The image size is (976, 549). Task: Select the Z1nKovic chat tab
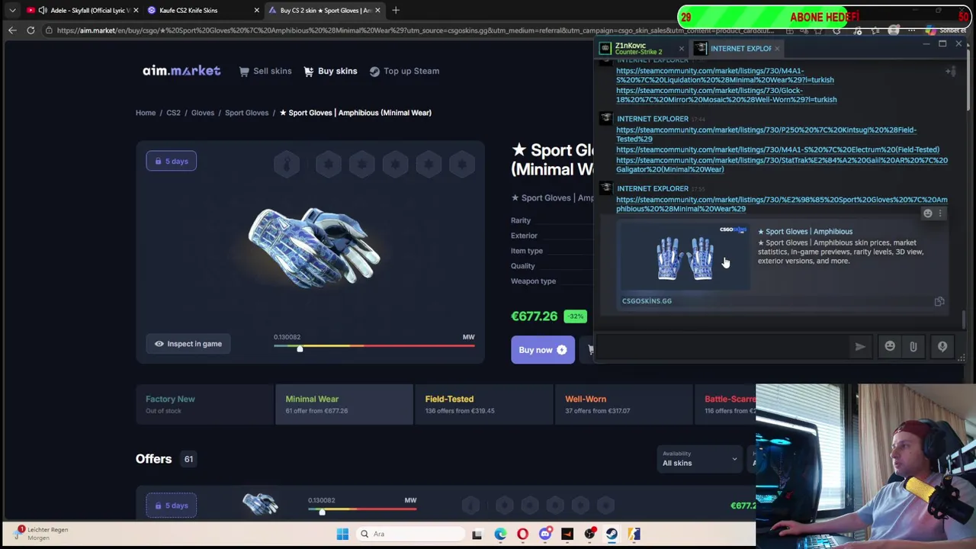[642, 49]
